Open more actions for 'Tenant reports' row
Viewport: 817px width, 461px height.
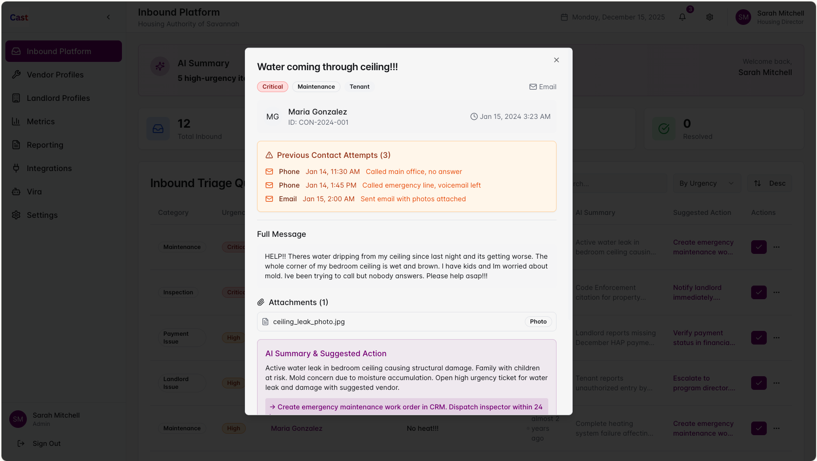coord(777,383)
